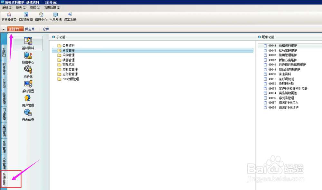Click the 组装件BOM维护 item
The height and width of the screenshot is (190, 322).
click(x=289, y=107)
